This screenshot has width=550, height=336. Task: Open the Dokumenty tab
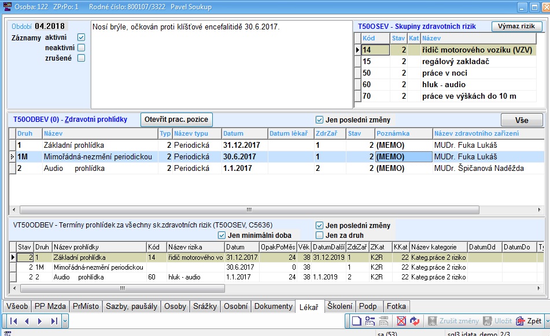pyautogui.click(x=273, y=307)
